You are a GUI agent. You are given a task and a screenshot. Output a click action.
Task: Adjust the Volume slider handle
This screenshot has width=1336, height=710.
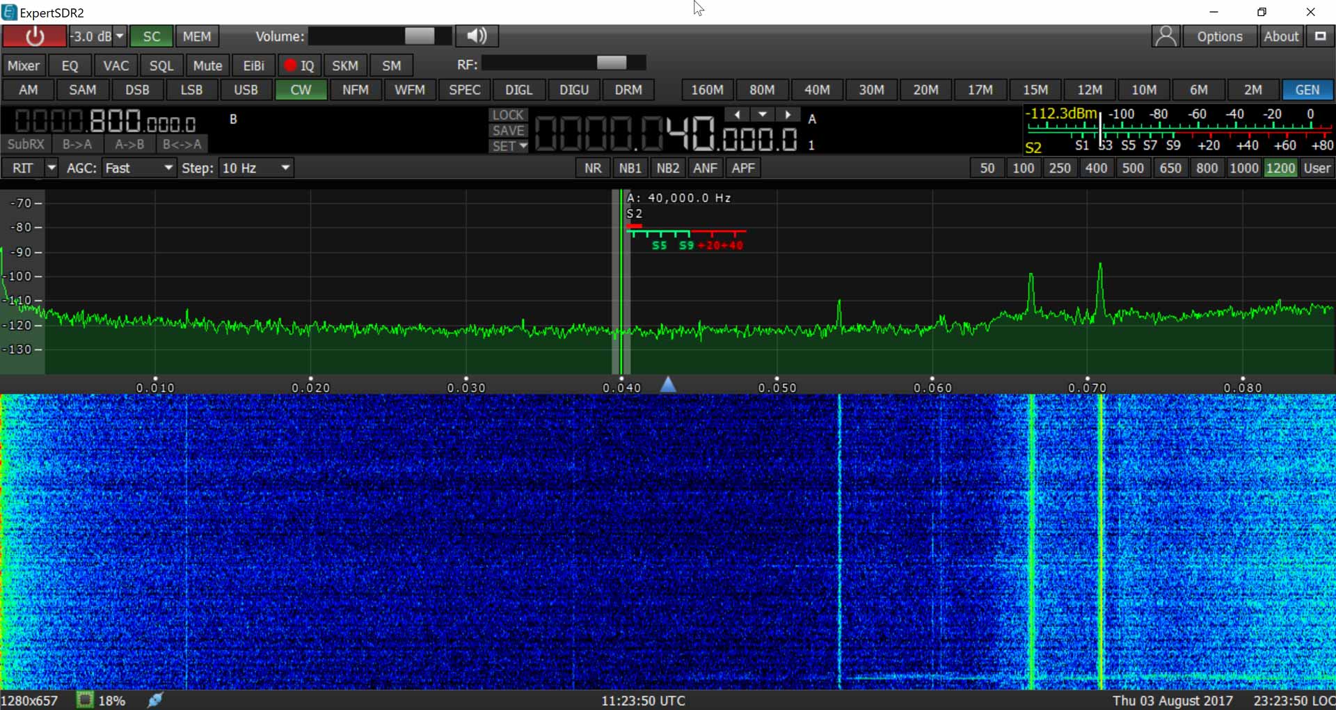(419, 36)
